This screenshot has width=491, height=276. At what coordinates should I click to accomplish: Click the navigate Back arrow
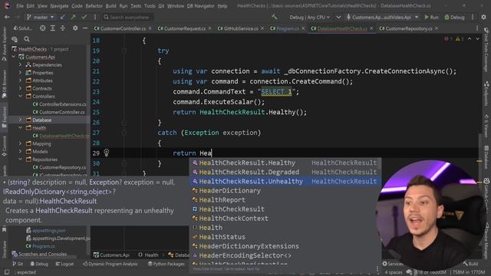7,17
